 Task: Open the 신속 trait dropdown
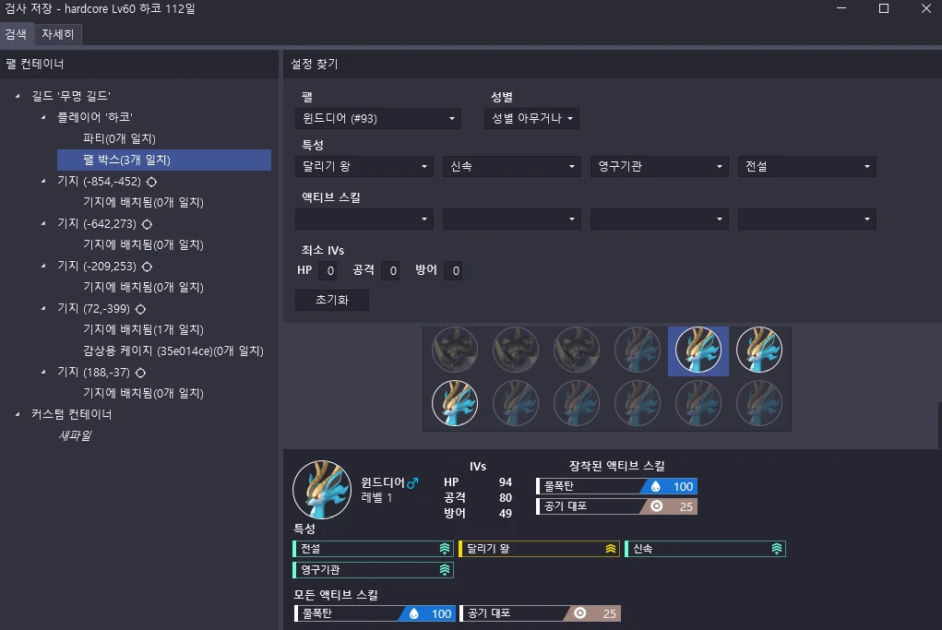point(512,166)
